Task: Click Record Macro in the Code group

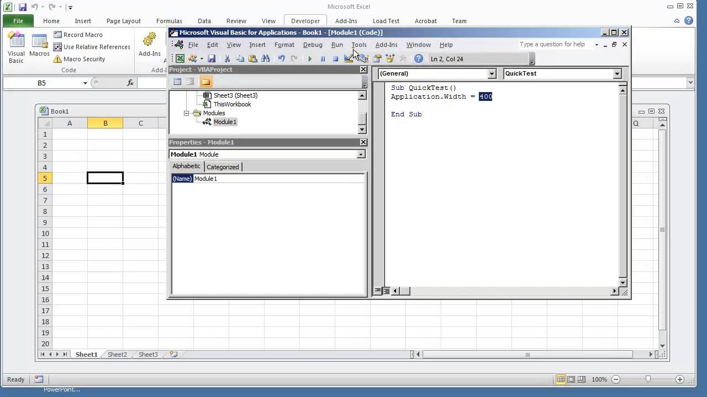Action: coord(78,35)
